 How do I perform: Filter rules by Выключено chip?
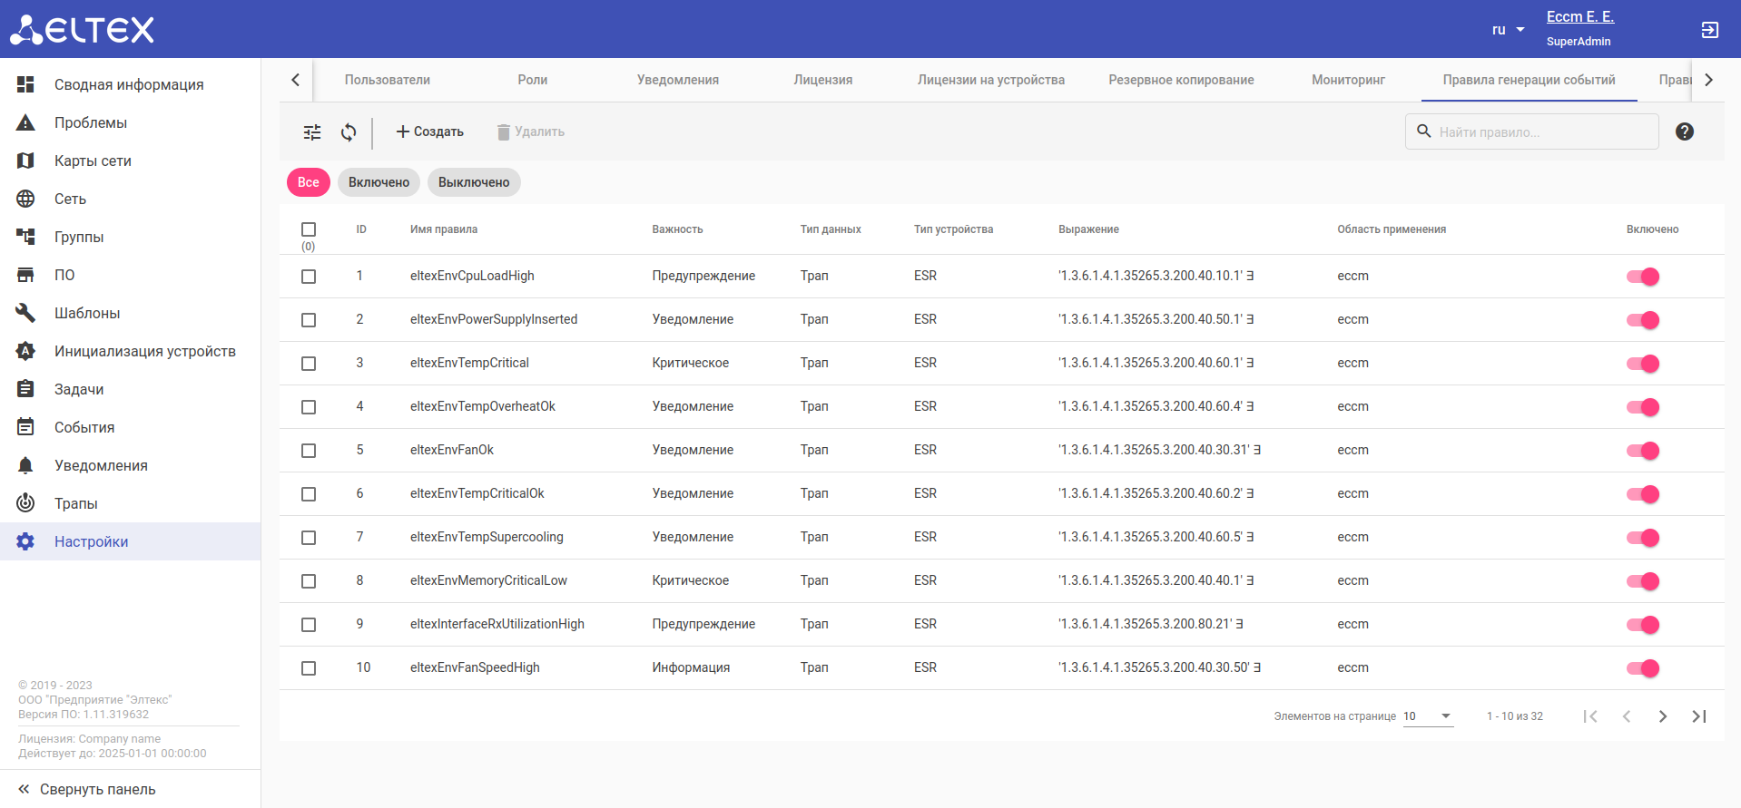[474, 182]
